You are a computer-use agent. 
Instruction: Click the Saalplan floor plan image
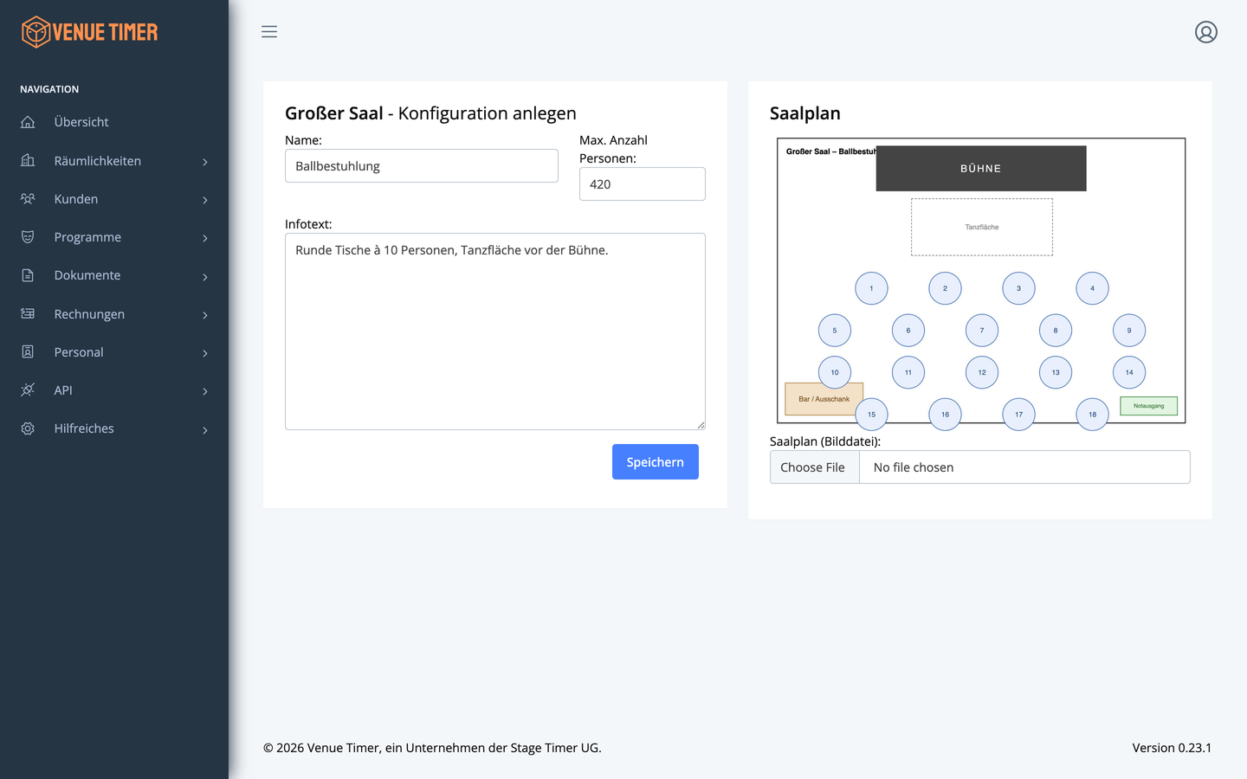coord(981,281)
